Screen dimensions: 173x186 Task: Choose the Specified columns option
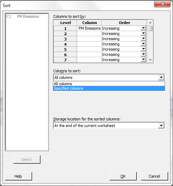(x=109, y=88)
